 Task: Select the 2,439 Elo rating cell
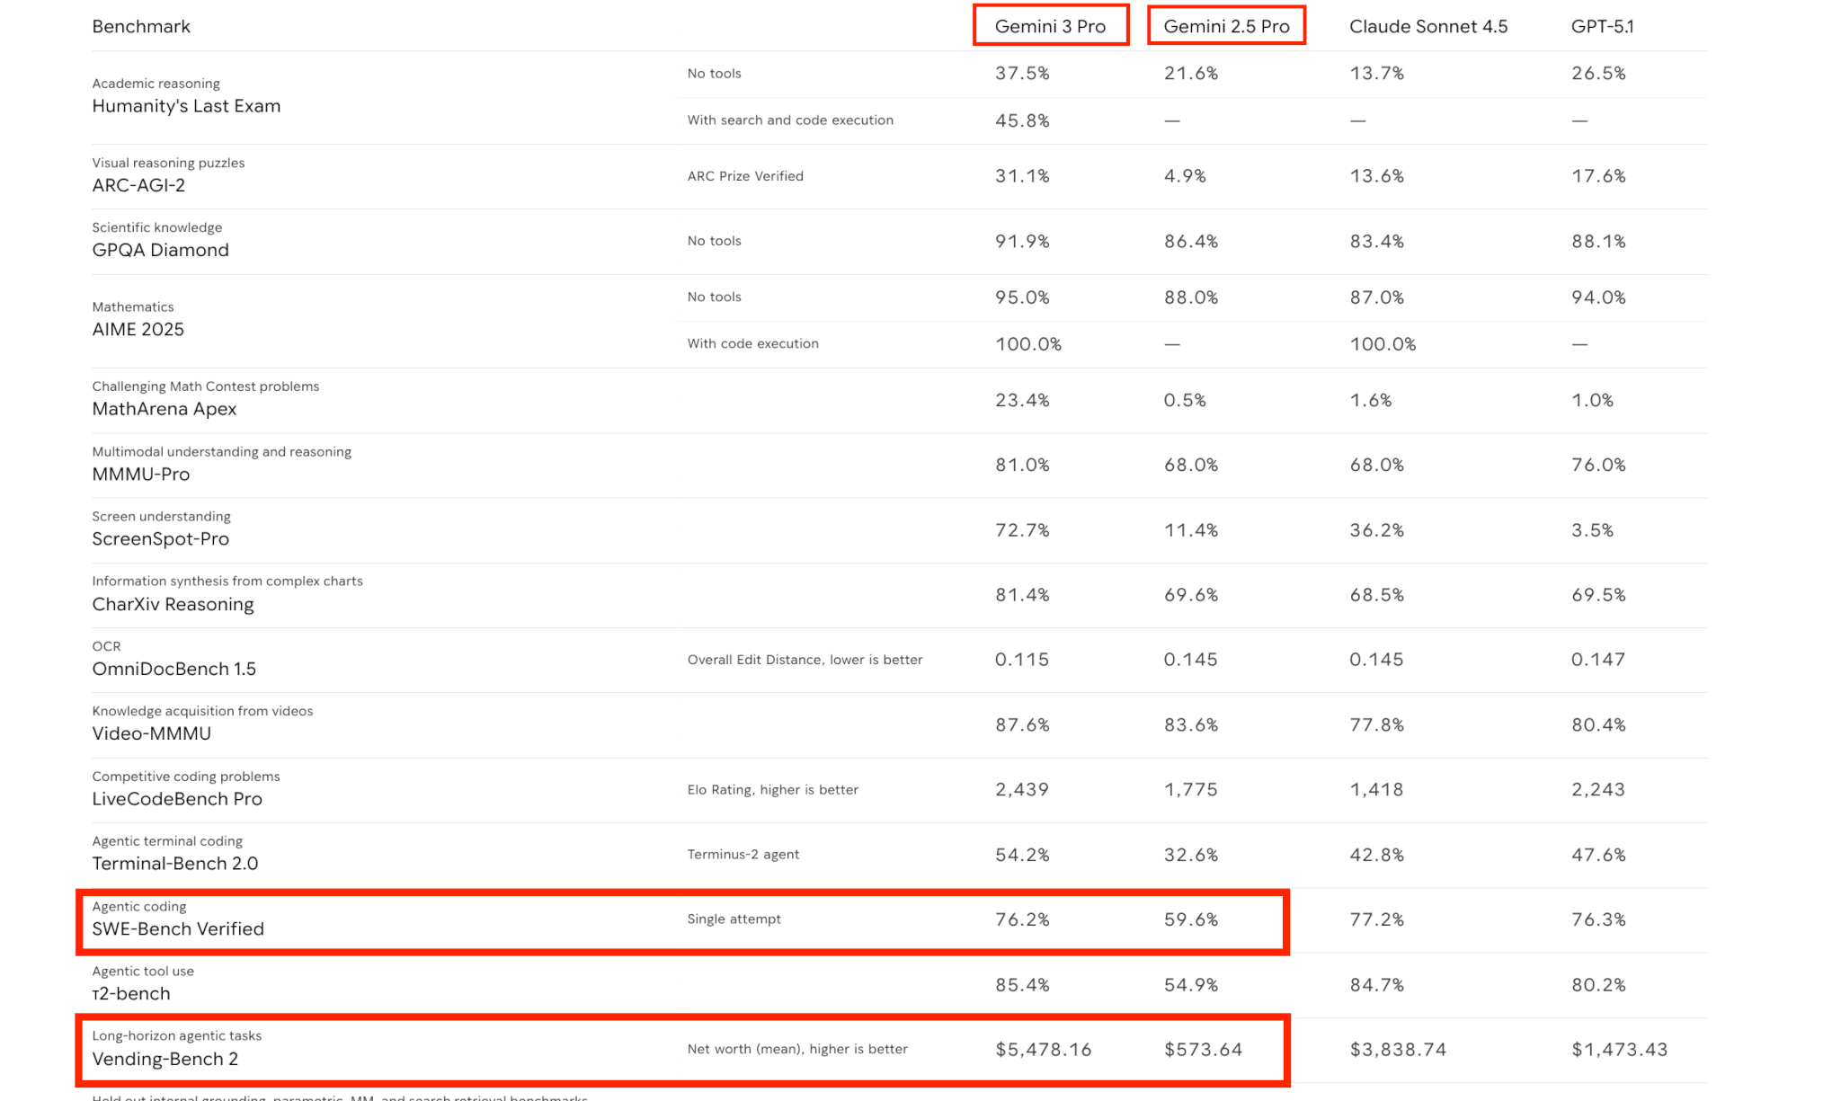(x=1021, y=789)
